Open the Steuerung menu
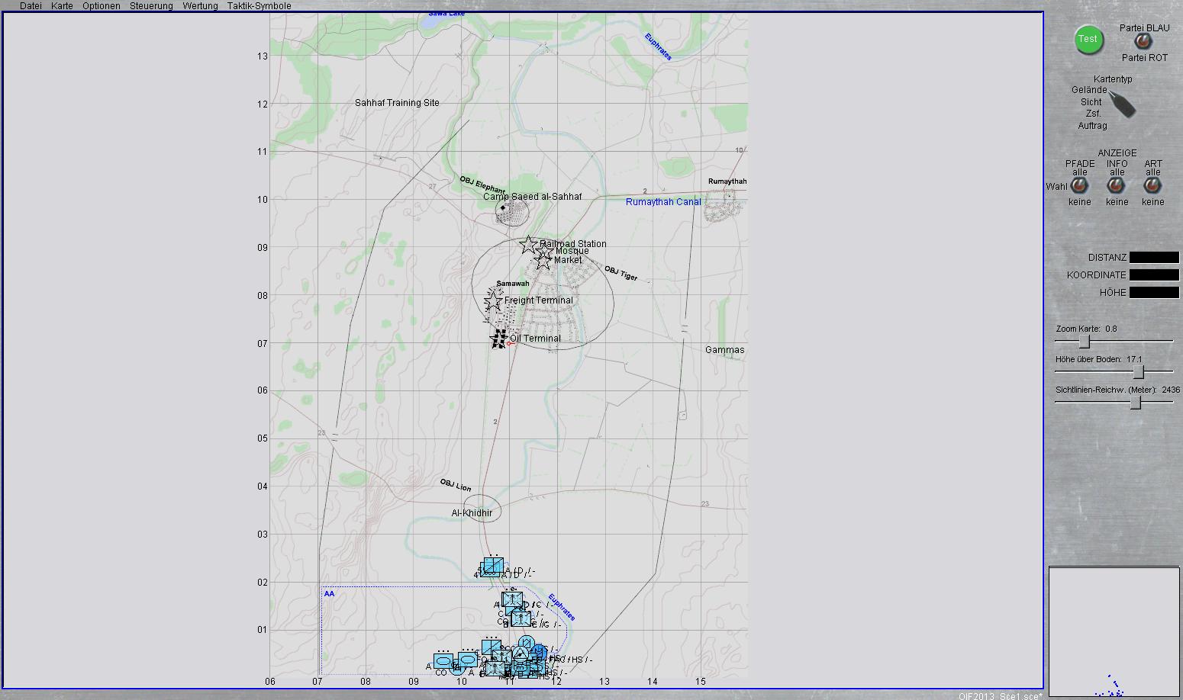This screenshot has height=700, width=1183. tap(151, 6)
